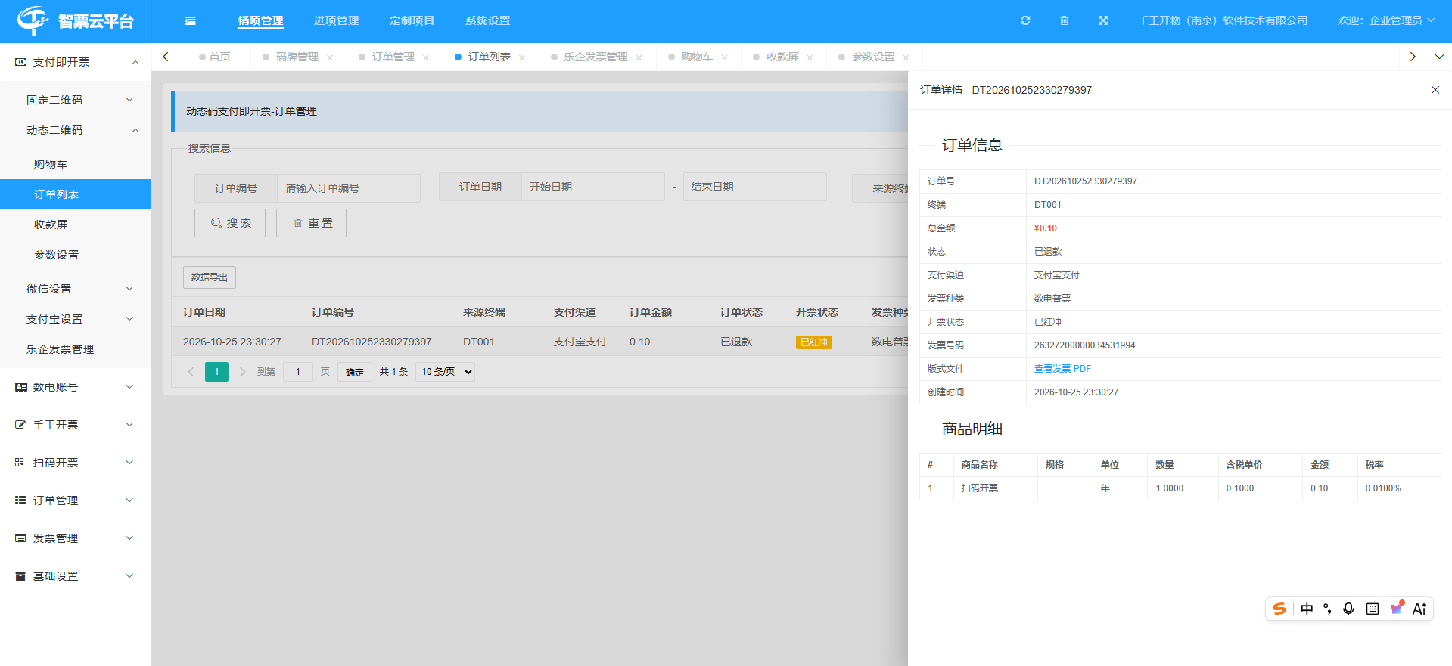The width and height of the screenshot is (1452, 666).
Task: Select 收款屏 in the sidebar
Action: coord(76,225)
